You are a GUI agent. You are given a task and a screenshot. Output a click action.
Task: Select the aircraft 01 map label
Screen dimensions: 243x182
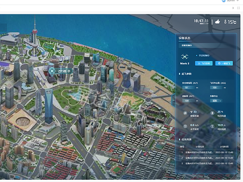pos(64,71)
